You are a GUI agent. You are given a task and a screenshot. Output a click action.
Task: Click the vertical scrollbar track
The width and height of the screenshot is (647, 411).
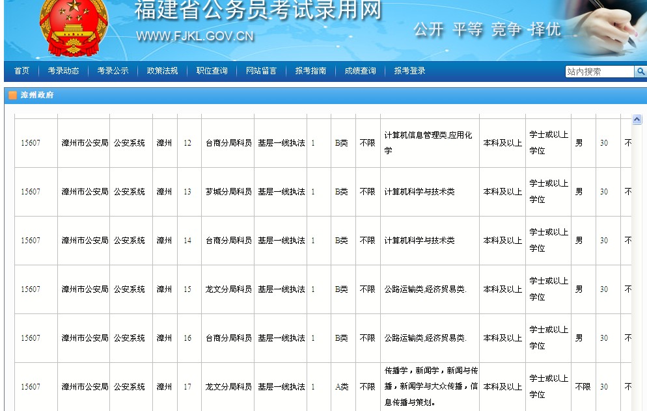[x=636, y=260]
